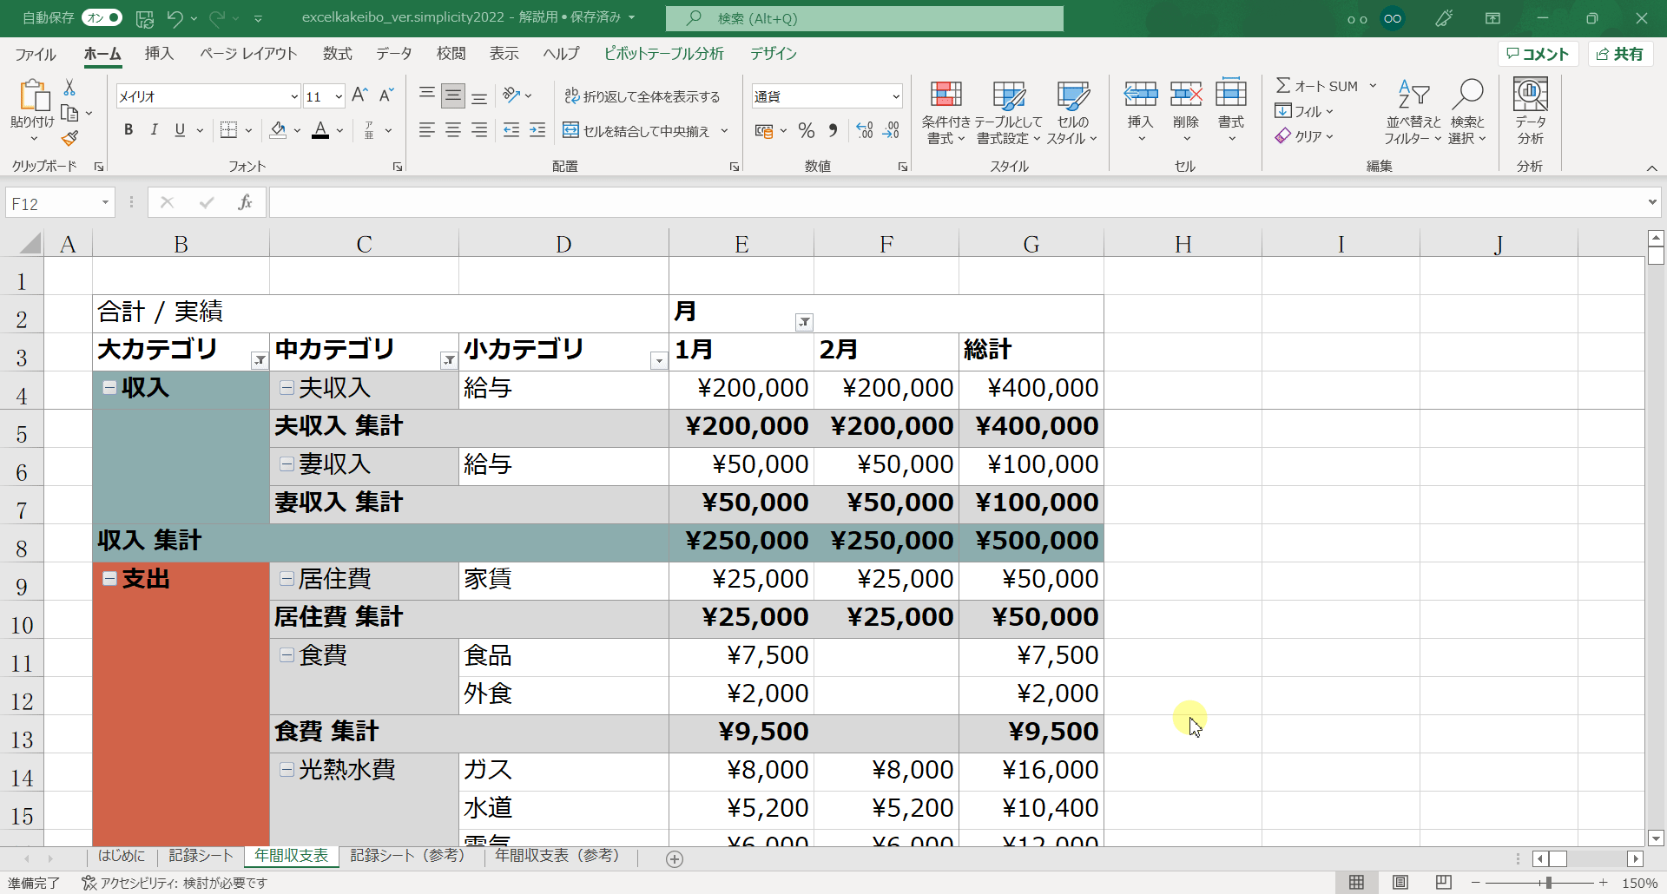Open the font size 11 dropdown
This screenshot has width=1667, height=894.
point(339,96)
